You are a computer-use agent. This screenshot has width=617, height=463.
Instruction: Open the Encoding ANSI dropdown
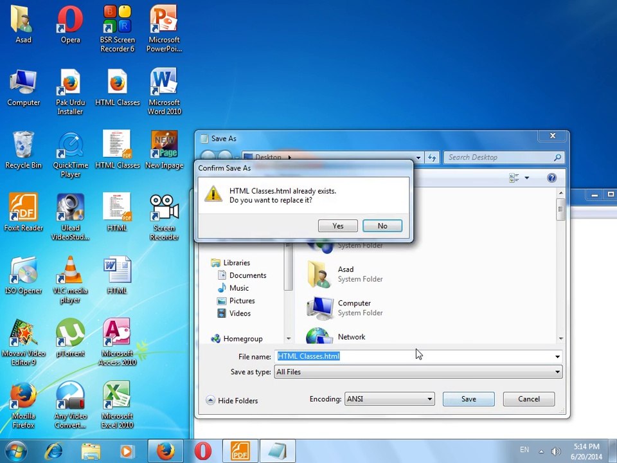click(389, 399)
